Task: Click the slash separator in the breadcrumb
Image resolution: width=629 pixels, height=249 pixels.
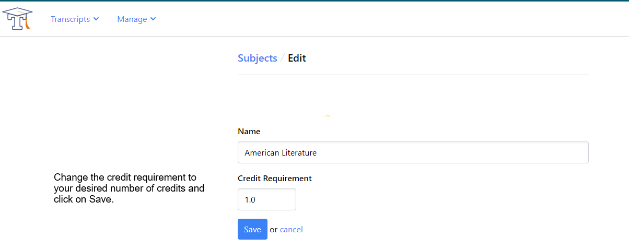Action: (283, 58)
